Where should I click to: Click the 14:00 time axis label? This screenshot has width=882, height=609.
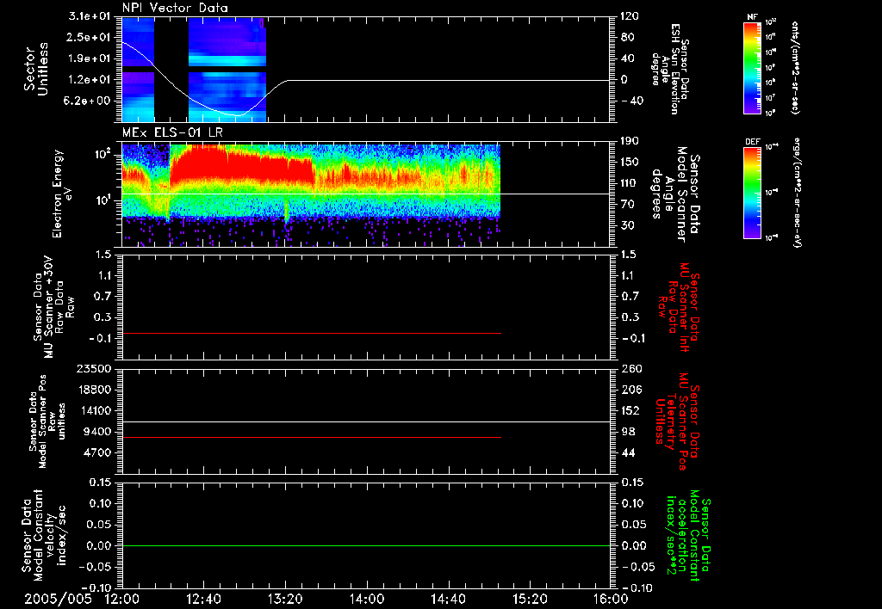point(367,599)
